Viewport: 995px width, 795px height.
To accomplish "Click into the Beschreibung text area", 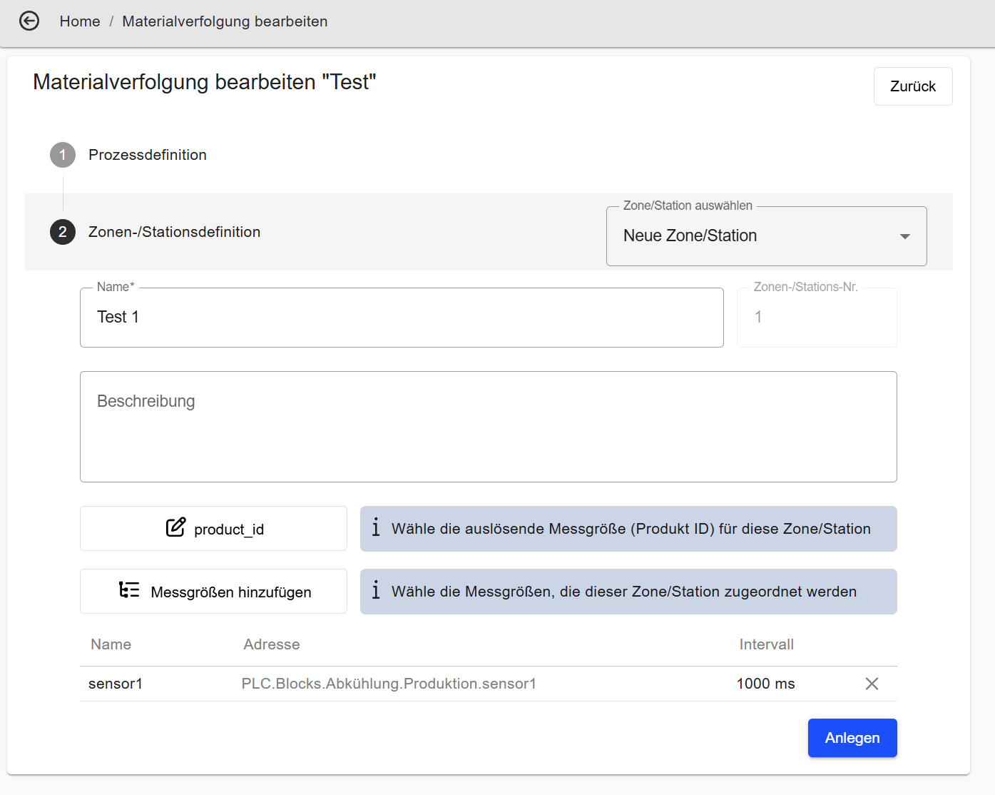I will coord(488,427).
